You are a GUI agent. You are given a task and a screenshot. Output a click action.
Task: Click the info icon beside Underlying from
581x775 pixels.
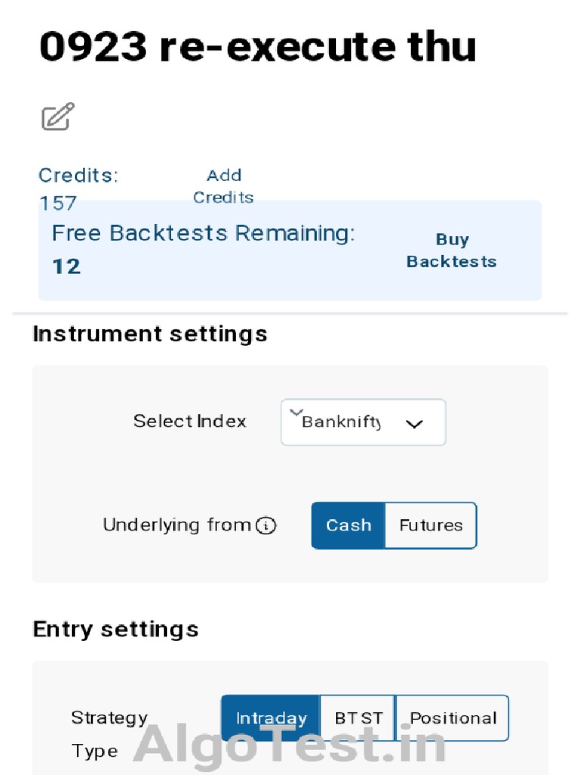(x=266, y=525)
